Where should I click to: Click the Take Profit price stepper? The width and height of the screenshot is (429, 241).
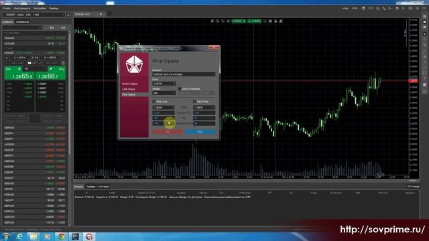coord(214,107)
